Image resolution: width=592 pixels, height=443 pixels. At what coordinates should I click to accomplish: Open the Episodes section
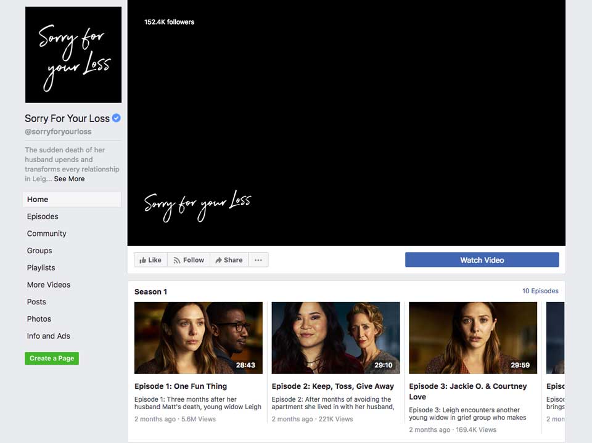click(x=43, y=217)
